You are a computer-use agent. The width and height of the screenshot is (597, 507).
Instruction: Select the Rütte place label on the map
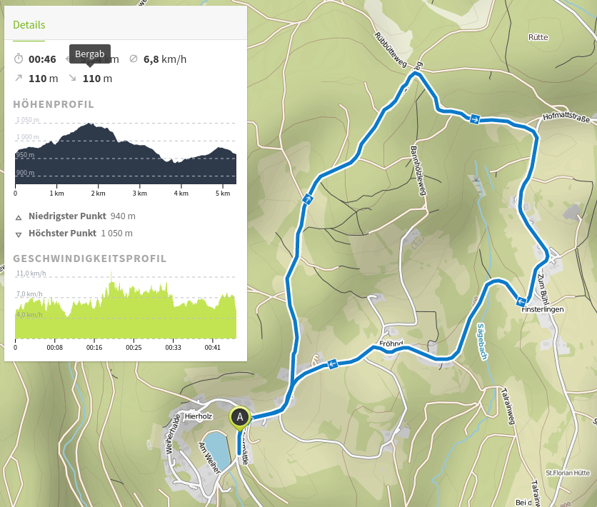coord(538,37)
